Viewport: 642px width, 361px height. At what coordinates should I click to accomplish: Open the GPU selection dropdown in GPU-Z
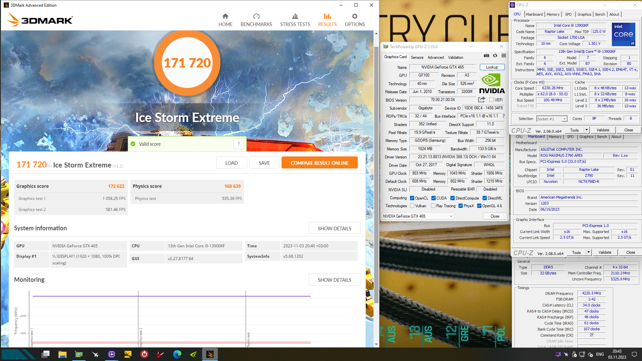coord(418,216)
